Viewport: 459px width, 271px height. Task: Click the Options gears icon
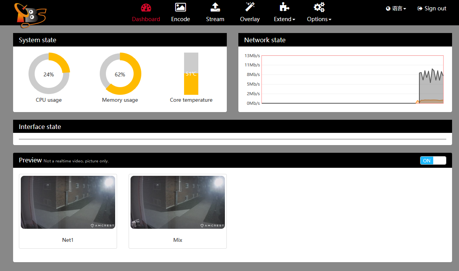point(319,7)
